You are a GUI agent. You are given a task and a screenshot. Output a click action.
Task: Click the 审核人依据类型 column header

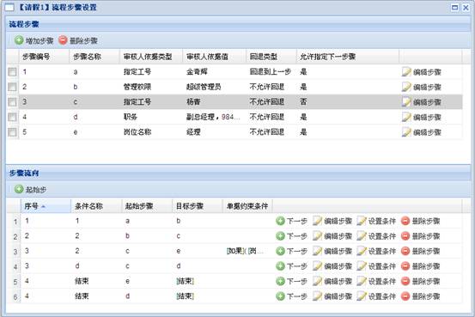[x=151, y=57]
